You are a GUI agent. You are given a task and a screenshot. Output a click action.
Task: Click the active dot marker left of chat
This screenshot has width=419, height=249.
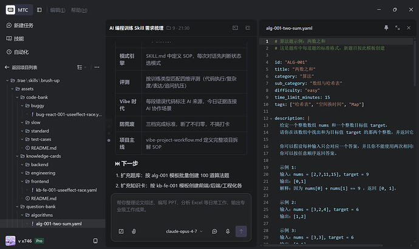click(109, 140)
